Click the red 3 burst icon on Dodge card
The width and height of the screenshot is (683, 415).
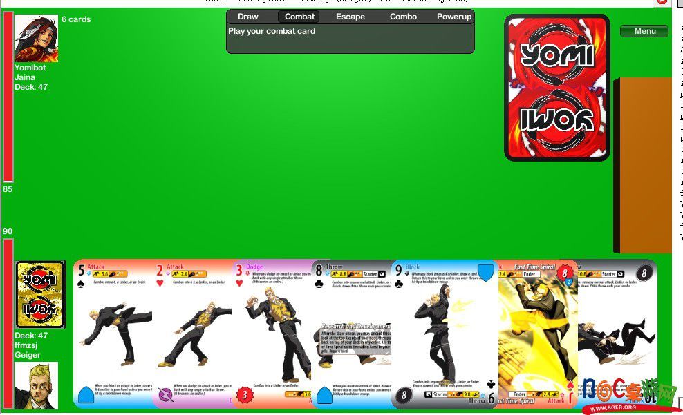tap(245, 394)
